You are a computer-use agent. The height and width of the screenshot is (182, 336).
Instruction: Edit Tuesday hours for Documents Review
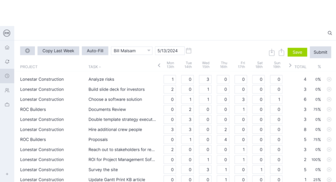point(188,110)
